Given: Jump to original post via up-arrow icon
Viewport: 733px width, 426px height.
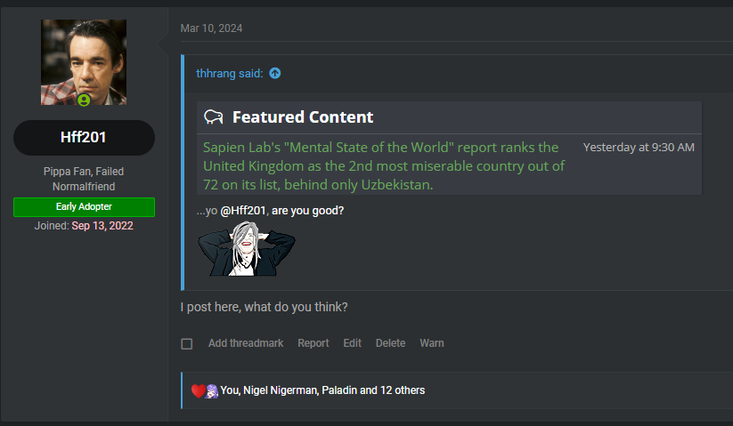Looking at the screenshot, I should click(x=275, y=73).
